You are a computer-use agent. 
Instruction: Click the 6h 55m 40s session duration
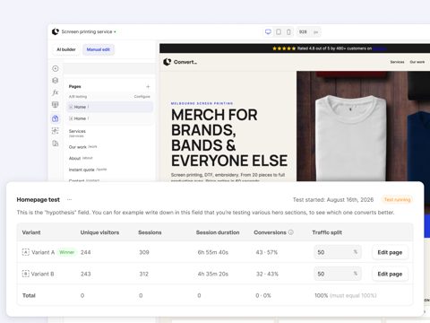point(213,252)
